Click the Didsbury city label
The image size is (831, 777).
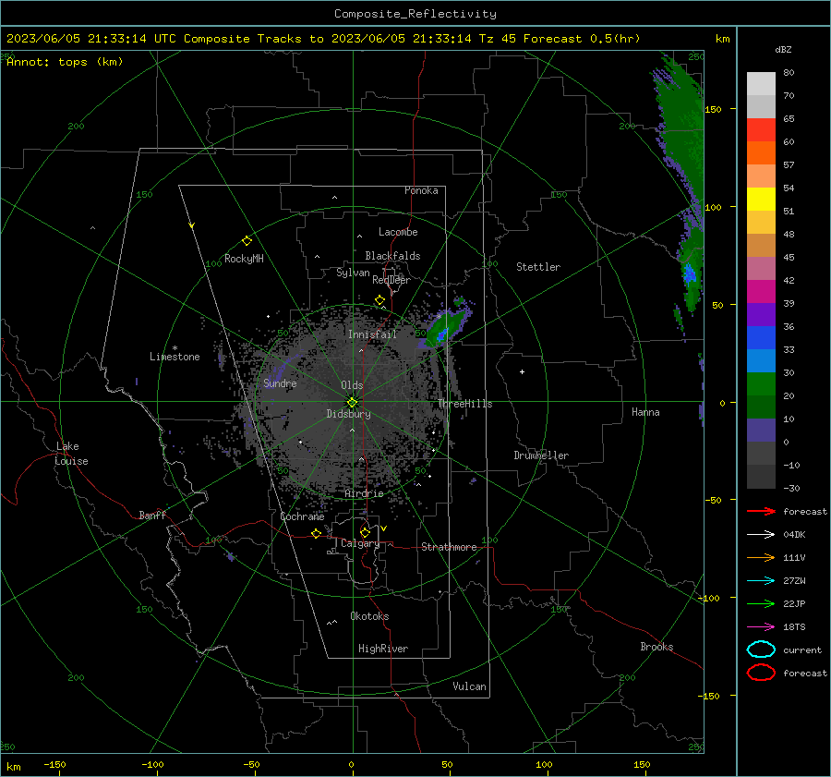point(348,414)
